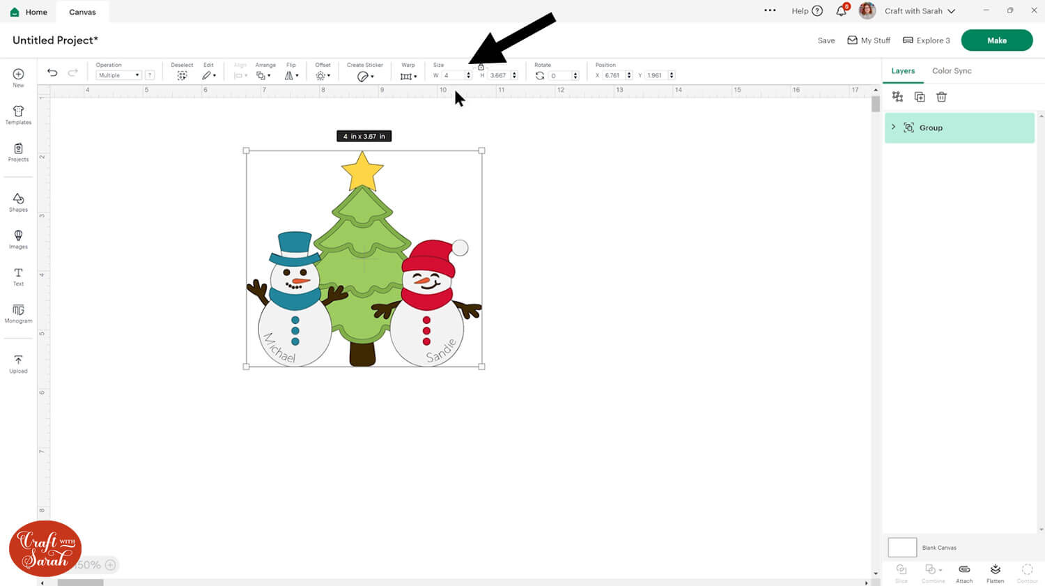The height and width of the screenshot is (586, 1045).
Task: Click the Position X field
Action: (614, 75)
